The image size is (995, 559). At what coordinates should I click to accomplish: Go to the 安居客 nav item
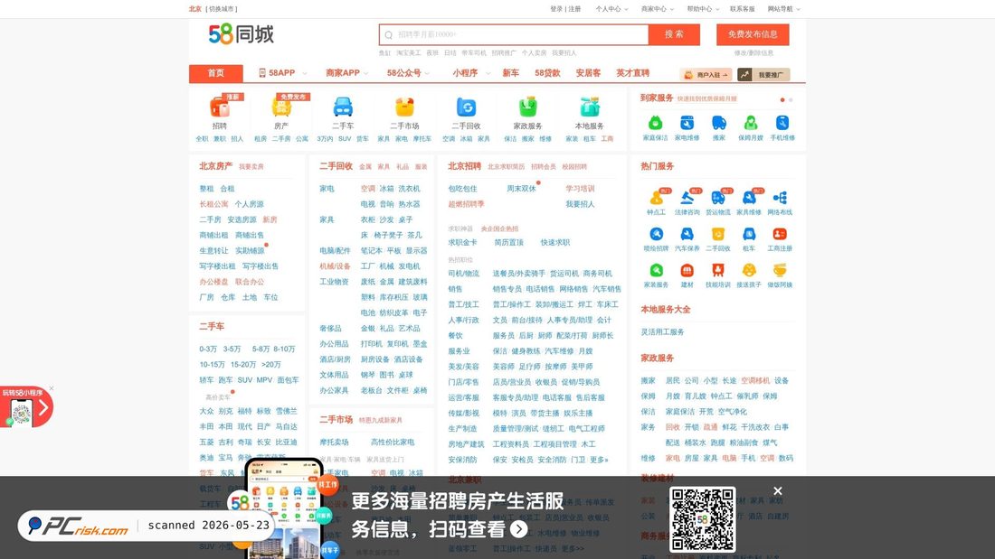point(588,73)
